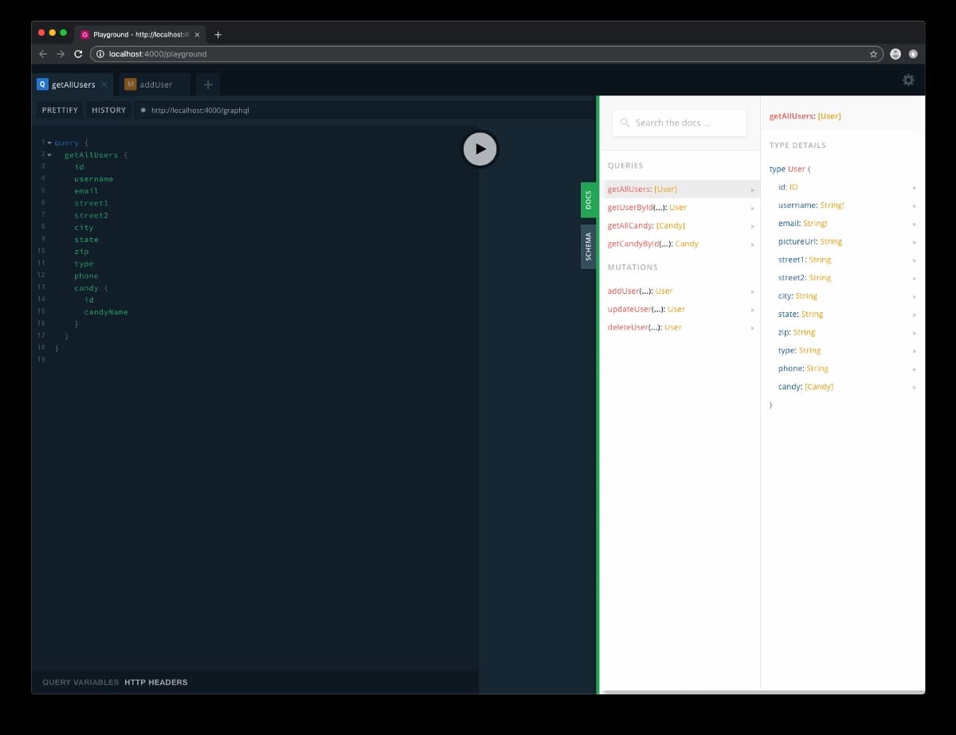The image size is (956, 735).
Task: Click the PRETTIFY button
Action: tap(59, 110)
